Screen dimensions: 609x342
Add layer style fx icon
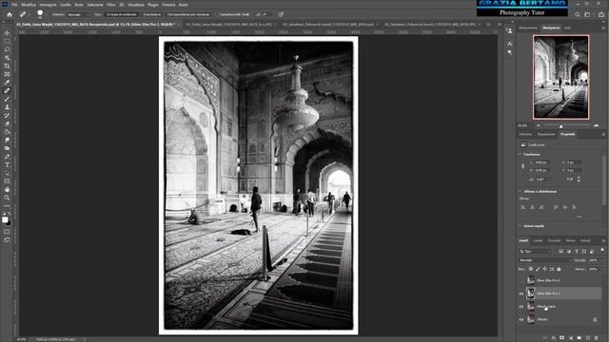554,338
